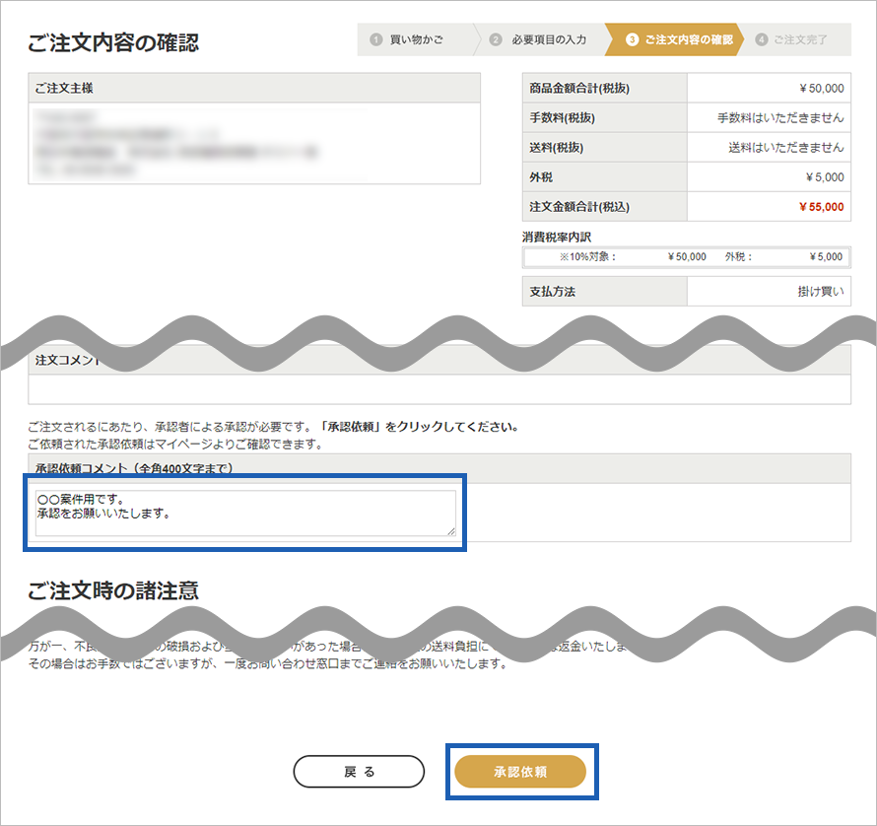Click the blurred orderer details box
Screen dimensions: 877x826
coord(254,143)
